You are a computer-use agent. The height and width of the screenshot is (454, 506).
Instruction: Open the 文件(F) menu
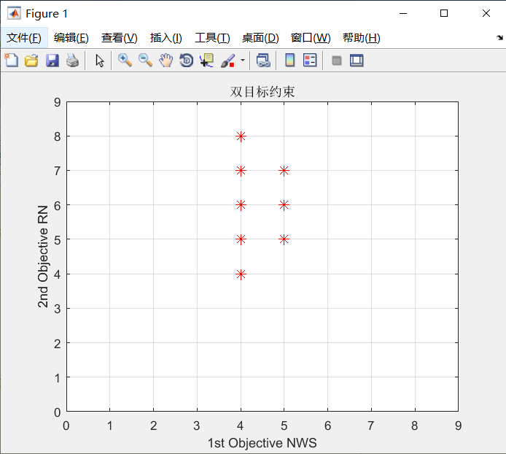click(24, 38)
